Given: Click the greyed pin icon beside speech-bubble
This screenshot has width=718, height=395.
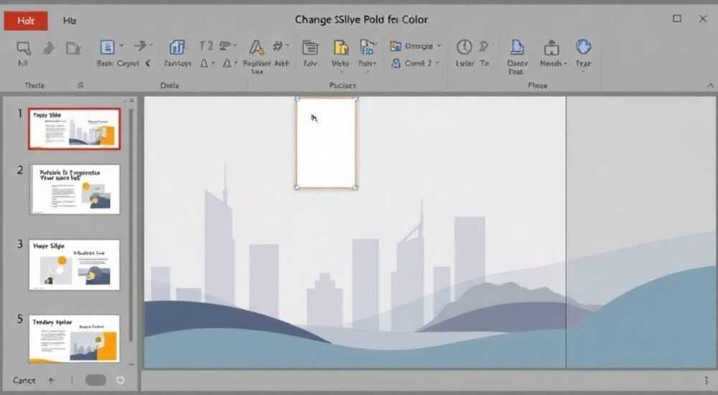Looking at the screenshot, I should [49, 47].
